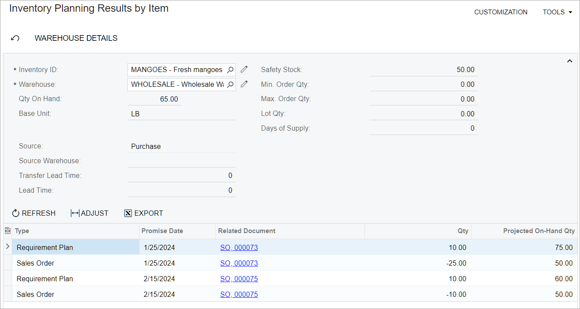Click the Refresh grid button
Screen dimensions: 580x309
tap(34, 213)
